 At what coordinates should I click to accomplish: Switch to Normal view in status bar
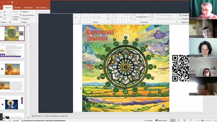click(173, 121)
